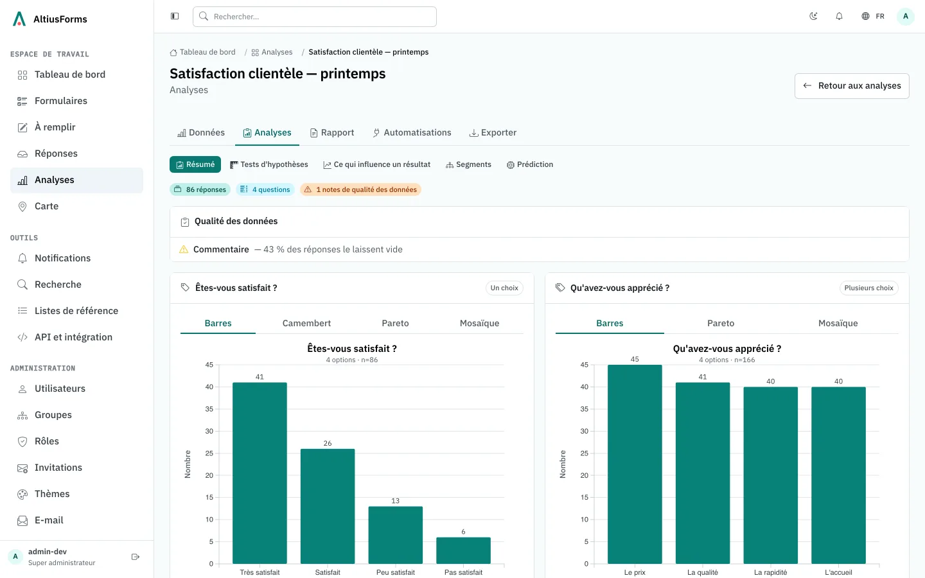
Task: Open Carte in the sidebar
Action: pyautogui.click(x=76, y=206)
